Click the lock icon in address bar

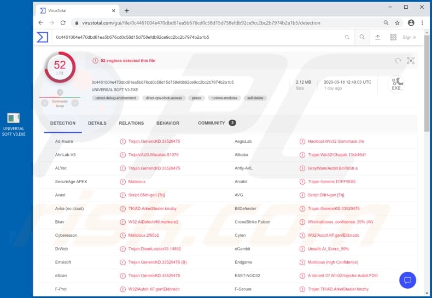pyautogui.click(x=77, y=23)
